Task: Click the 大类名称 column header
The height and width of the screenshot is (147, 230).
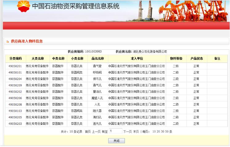Action: 38,58
